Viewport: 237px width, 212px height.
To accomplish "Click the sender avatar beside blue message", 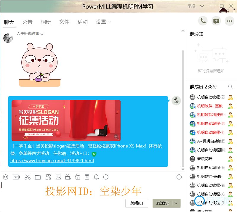I will point(176,100).
